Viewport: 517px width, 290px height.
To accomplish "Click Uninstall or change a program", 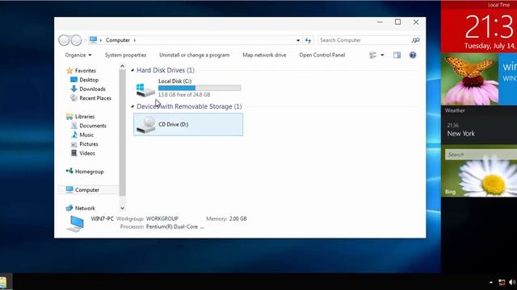I will [195, 55].
